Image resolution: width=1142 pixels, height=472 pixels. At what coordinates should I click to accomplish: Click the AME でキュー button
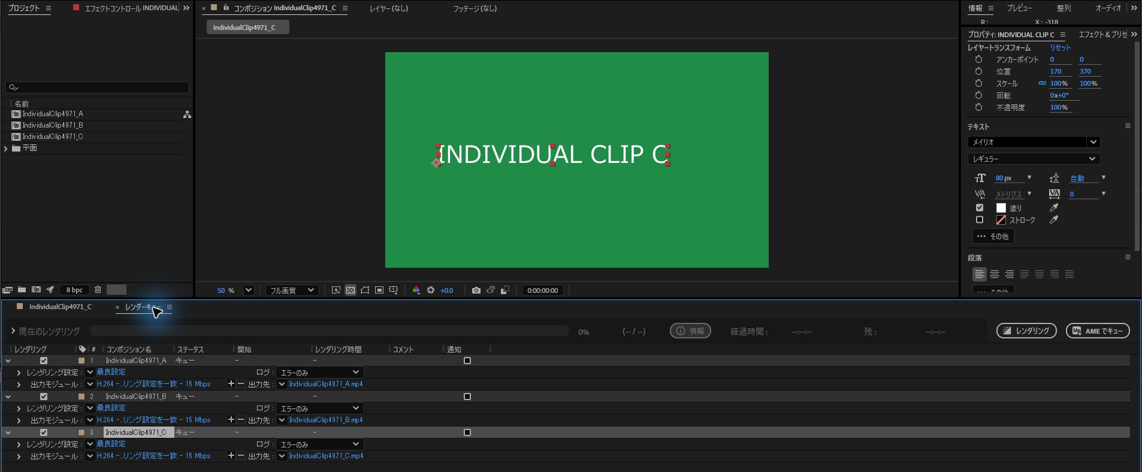coord(1098,331)
